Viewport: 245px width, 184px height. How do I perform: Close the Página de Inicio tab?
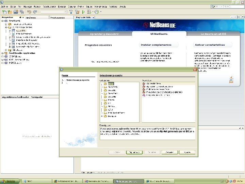pos(94,17)
